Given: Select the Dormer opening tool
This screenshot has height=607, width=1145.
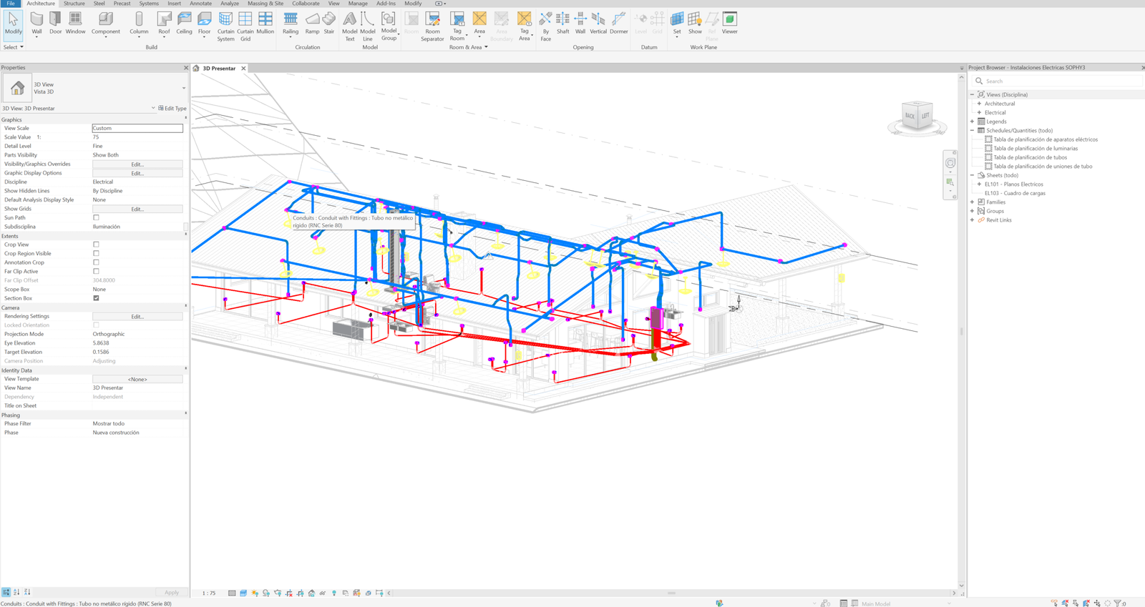Looking at the screenshot, I should (619, 23).
